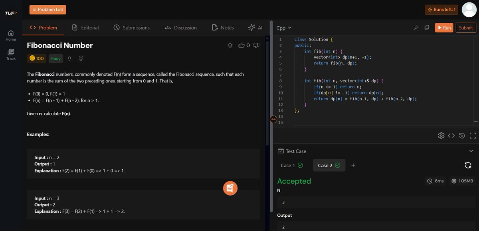
Task: Select Case 2 tab
Action: (329, 165)
